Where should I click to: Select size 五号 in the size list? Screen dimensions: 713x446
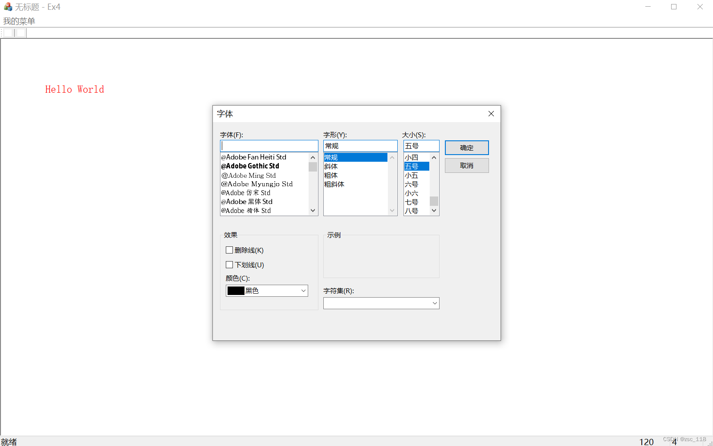click(x=416, y=166)
